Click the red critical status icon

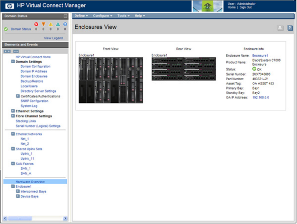click(x=36, y=24)
